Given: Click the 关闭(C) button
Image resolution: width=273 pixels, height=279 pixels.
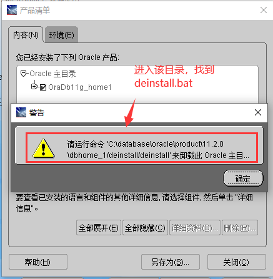Looking at the screenshot, I should pos(237,262).
